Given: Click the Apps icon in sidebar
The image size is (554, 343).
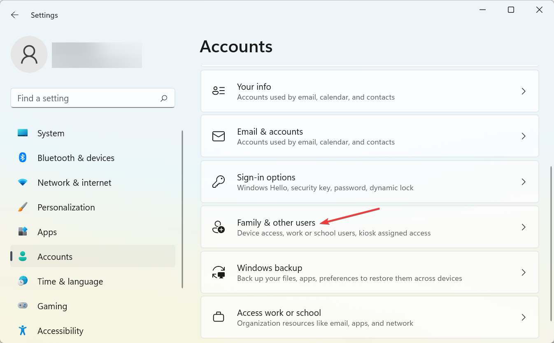Looking at the screenshot, I should pos(23,231).
